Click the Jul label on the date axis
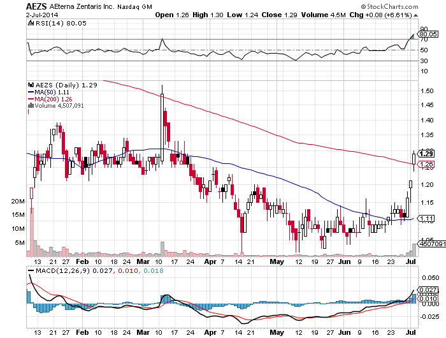 pos(411,261)
